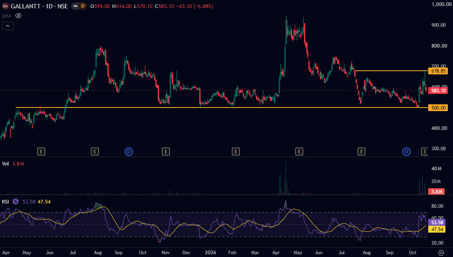Click the 80.00 RSI scale label
Image resolution: width=453 pixels, height=257 pixels.
point(437,206)
